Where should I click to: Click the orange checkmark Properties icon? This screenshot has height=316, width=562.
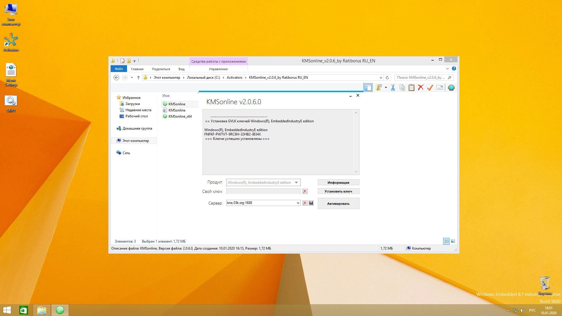pos(430,87)
